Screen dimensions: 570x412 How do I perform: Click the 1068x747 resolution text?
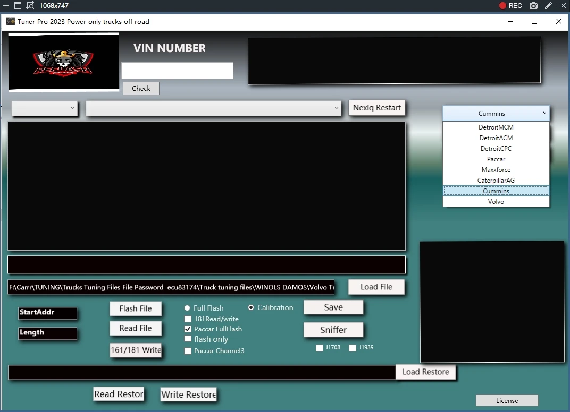[54, 5]
